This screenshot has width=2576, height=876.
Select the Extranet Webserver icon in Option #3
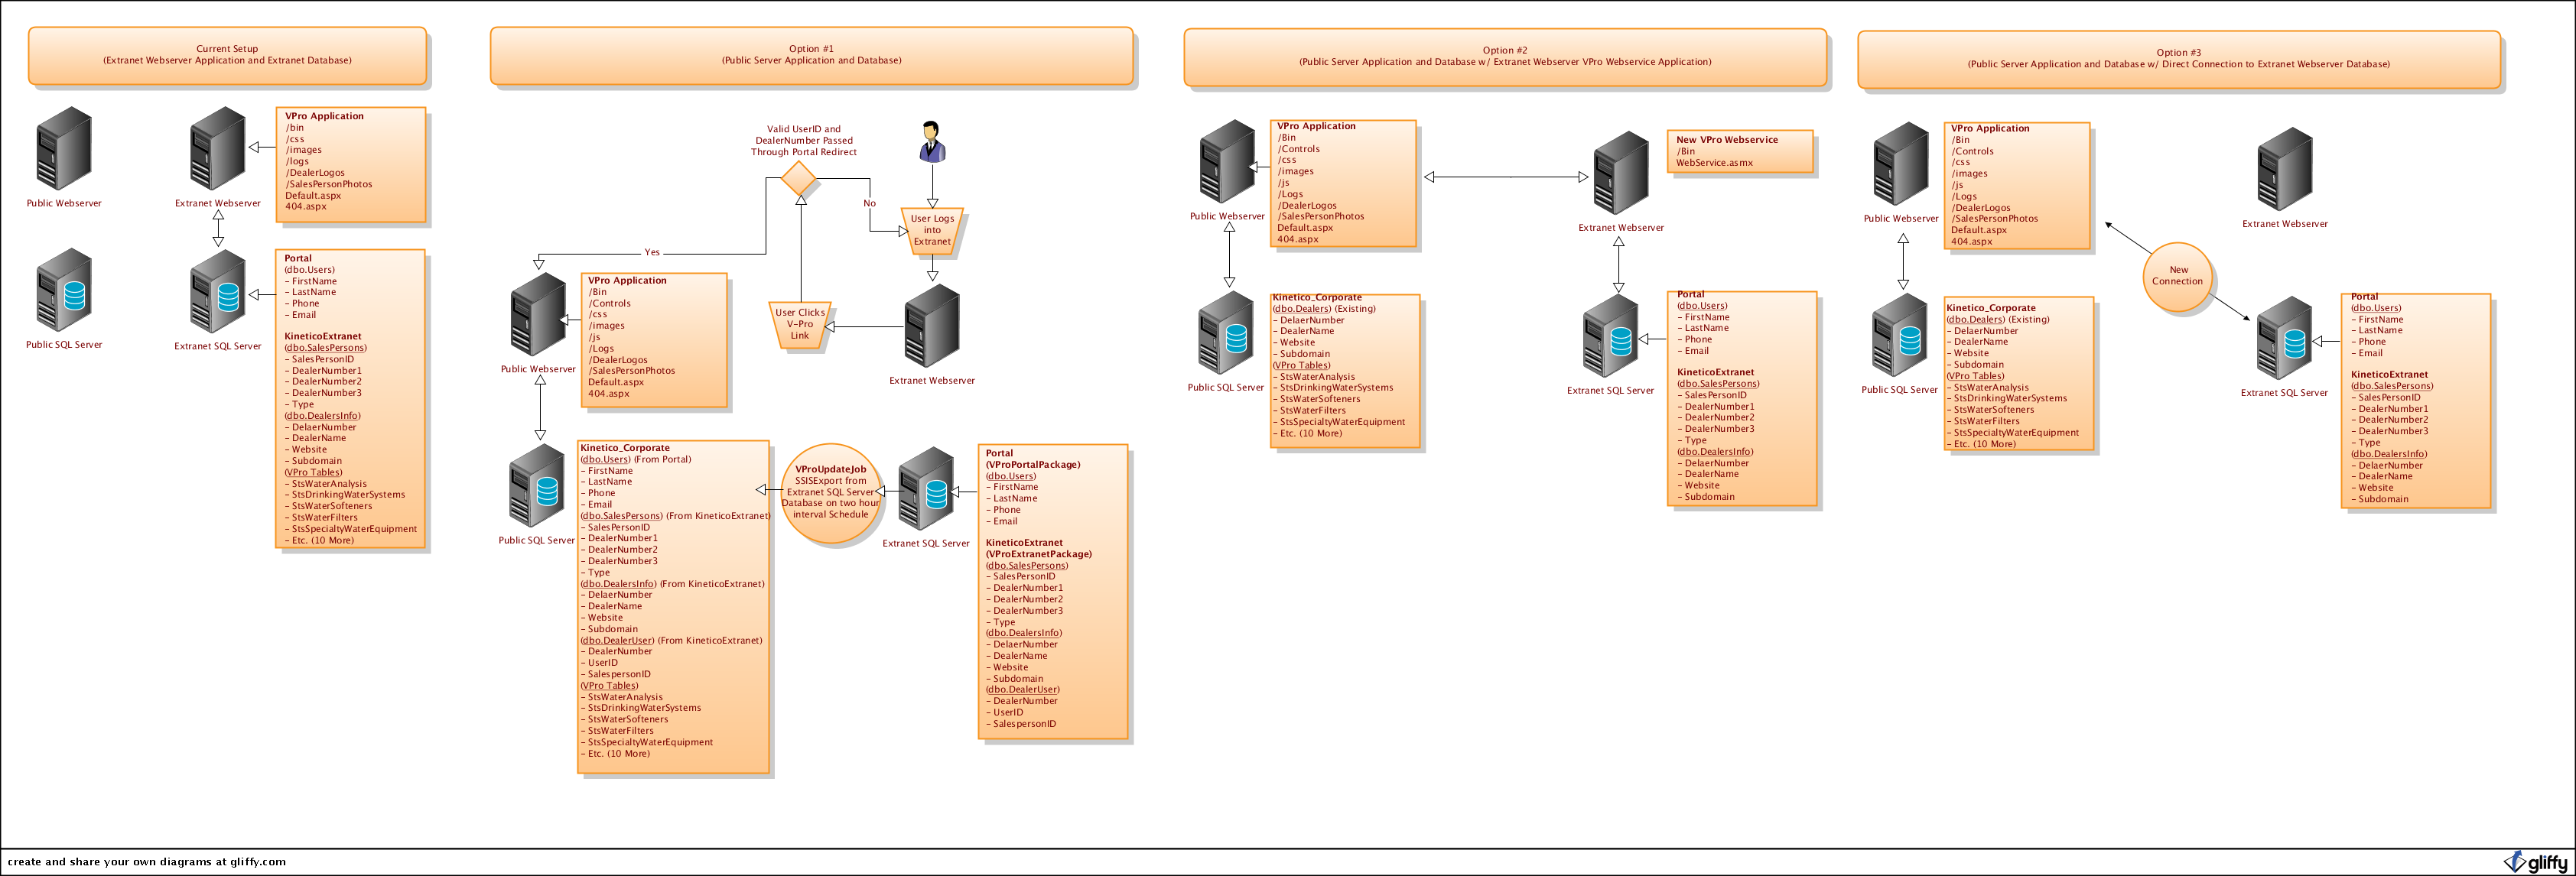(2285, 169)
